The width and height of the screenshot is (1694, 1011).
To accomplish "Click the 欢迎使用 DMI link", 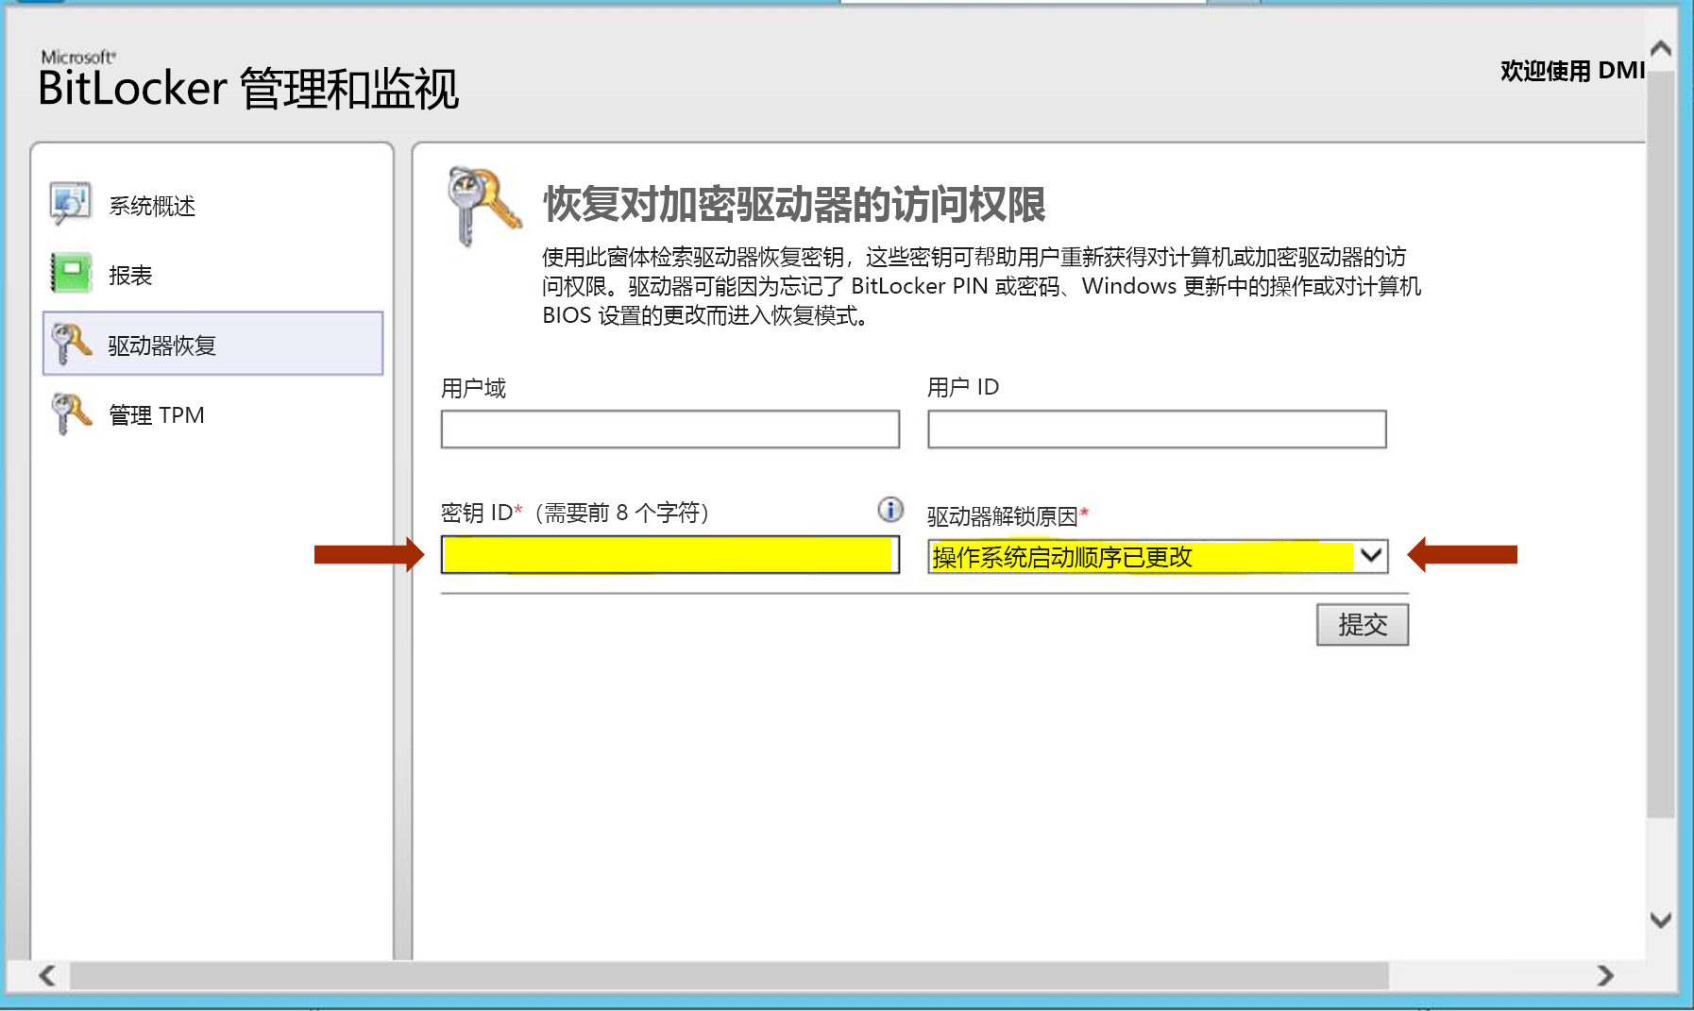I will coord(1569,70).
